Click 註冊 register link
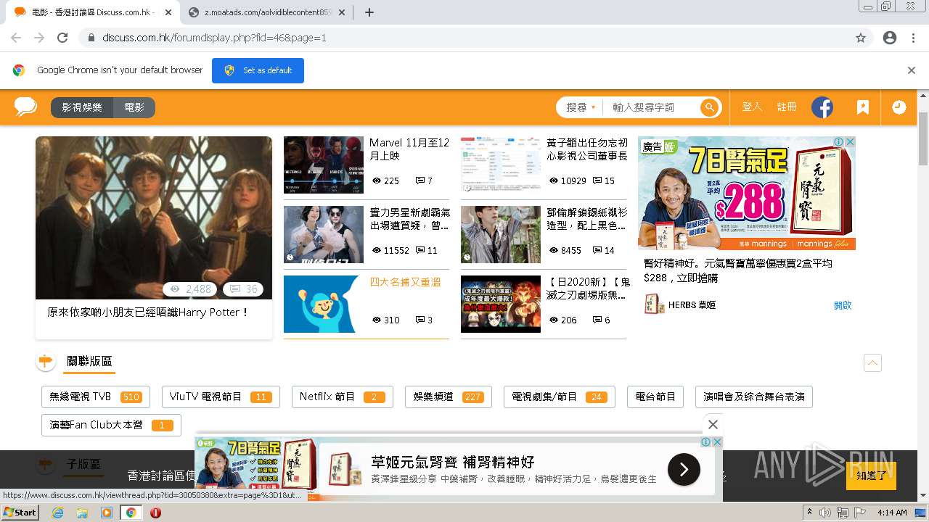The width and height of the screenshot is (929, 522). coord(787,107)
